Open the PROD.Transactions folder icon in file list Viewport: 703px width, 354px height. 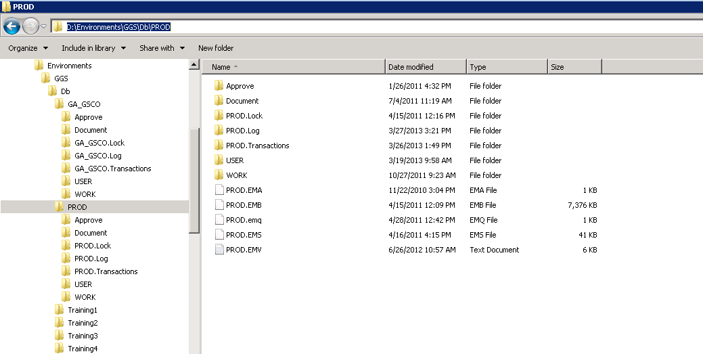point(219,146)
